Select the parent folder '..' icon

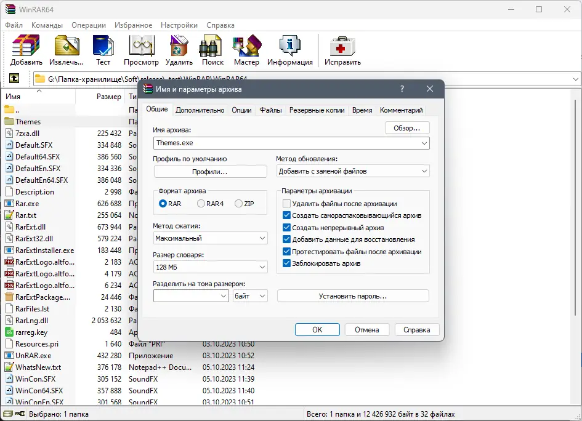pos(9,110)
